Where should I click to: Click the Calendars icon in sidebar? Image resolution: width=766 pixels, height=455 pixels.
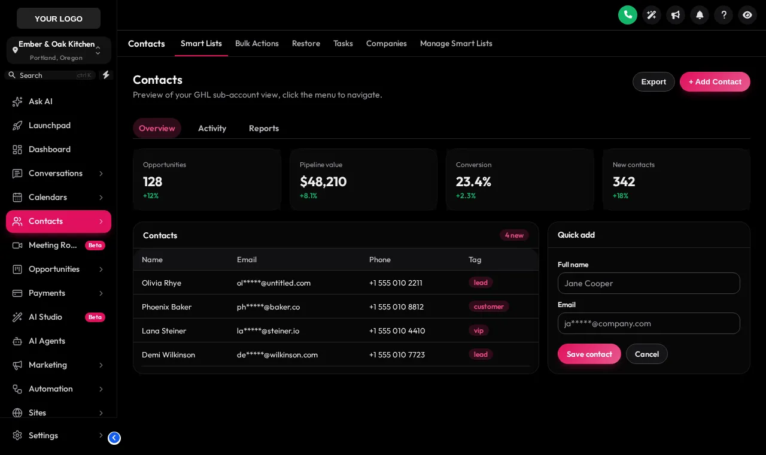coord(17,198)
